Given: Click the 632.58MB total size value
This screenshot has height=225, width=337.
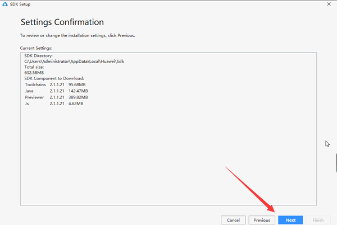Looking at the screenshot, I should [x=34, y=73].
